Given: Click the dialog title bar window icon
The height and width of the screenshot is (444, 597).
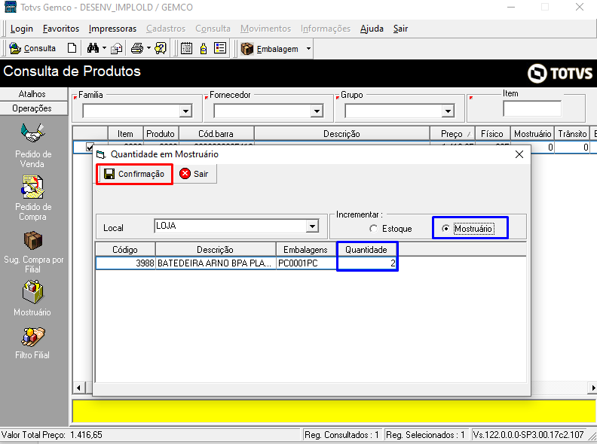Looking at the screenshot, I should click(100, 154).
